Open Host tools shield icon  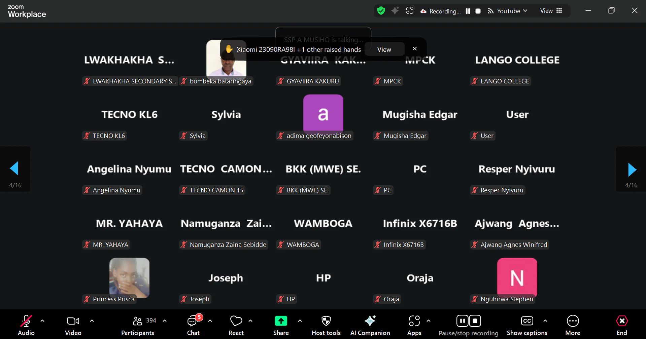(x=326, y=321)
